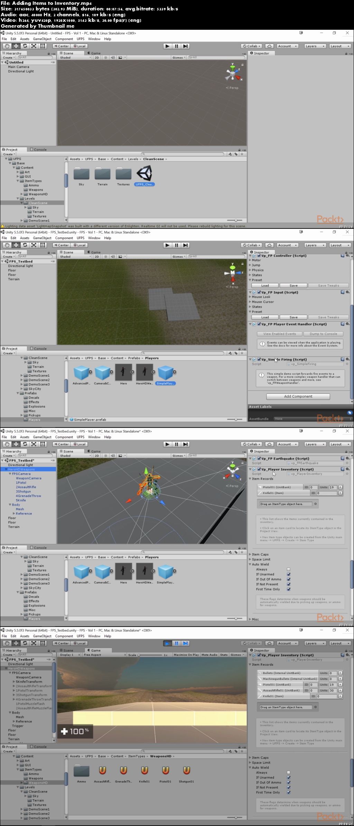Click Load under Vp_FP Controller Preset
Screen dimensions: 354x826
pos(265,286)
